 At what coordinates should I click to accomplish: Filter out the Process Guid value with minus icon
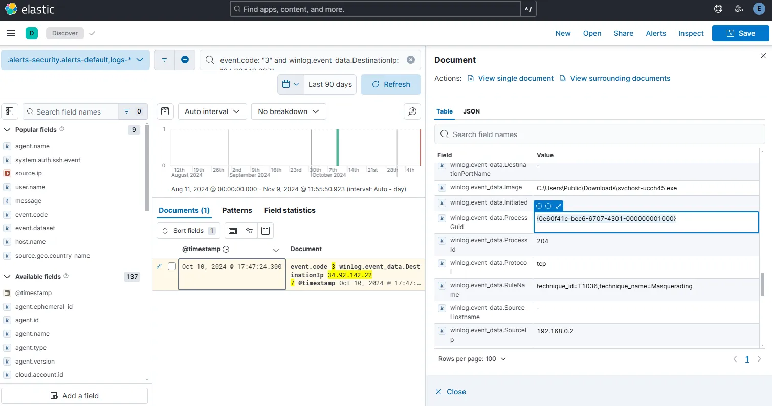tap(548, 206)
